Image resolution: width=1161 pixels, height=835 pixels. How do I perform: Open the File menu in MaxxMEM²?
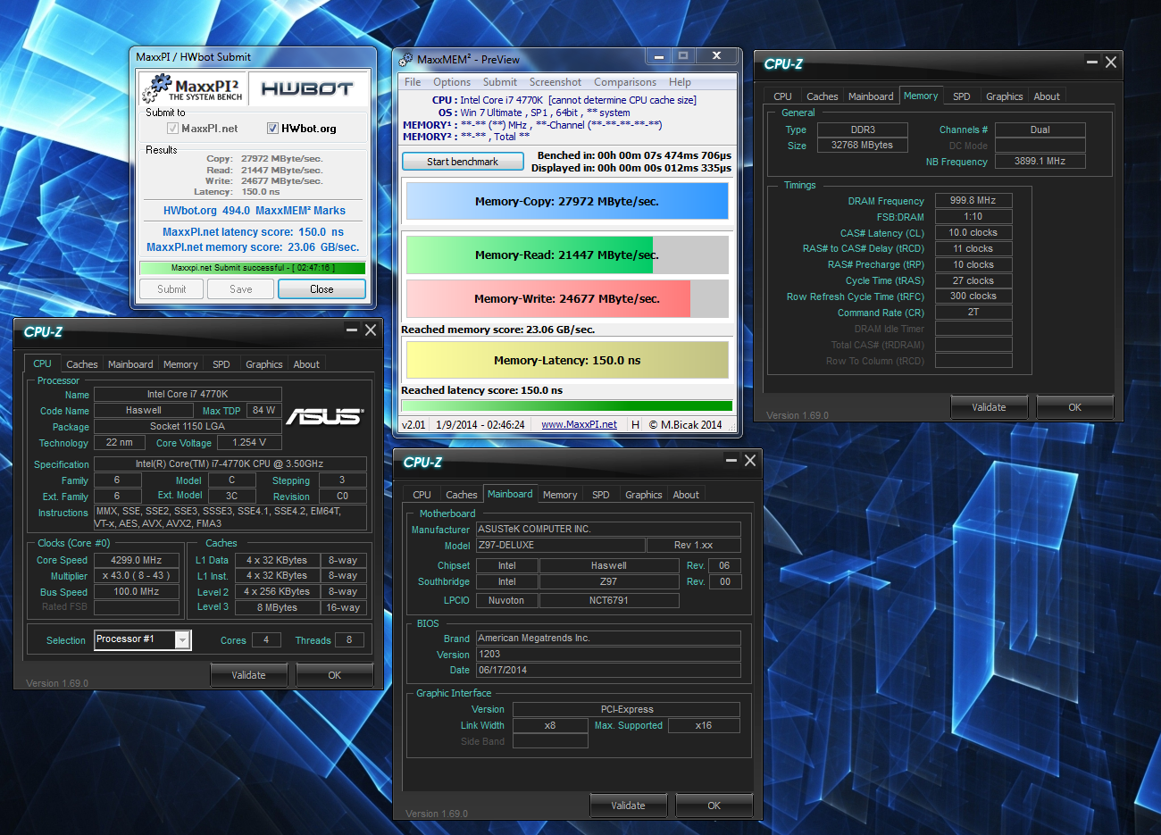coord(413,82)
